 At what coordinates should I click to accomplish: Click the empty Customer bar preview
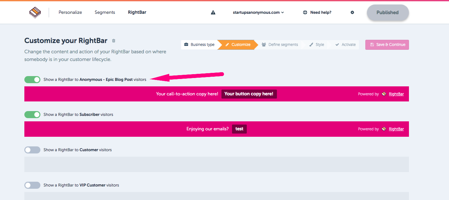click(217, 164)
